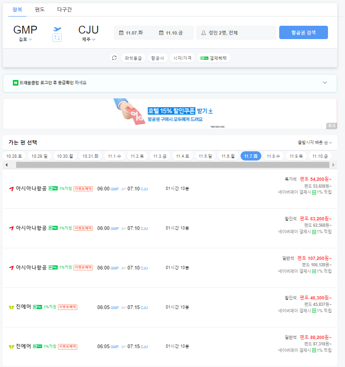Open the 시각/가격 time and price filter
Viewport: 345px width, 367px height.
pos(182,58)
